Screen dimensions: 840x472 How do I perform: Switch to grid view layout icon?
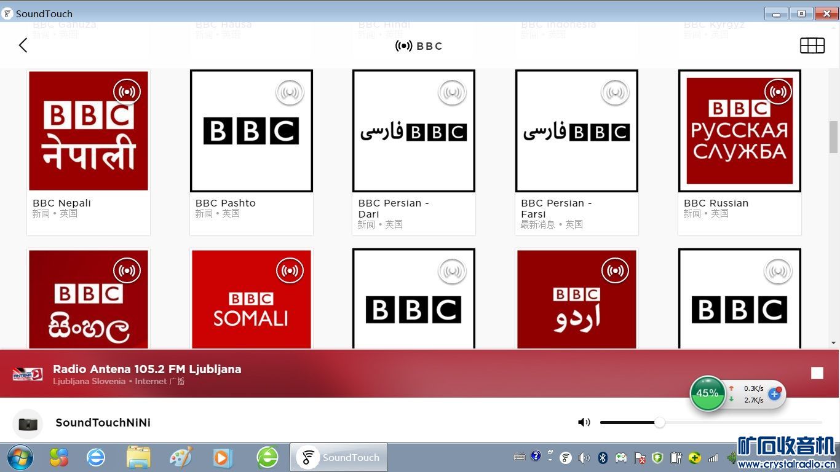coord(812,45)
